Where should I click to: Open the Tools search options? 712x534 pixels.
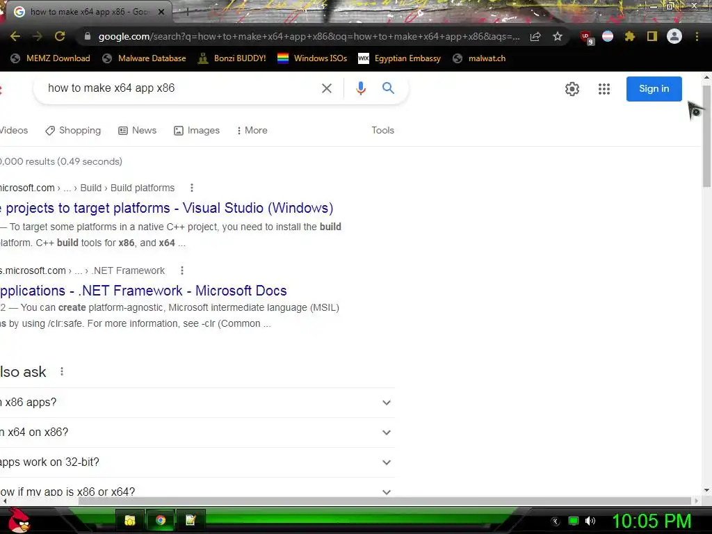coord(383,131)
